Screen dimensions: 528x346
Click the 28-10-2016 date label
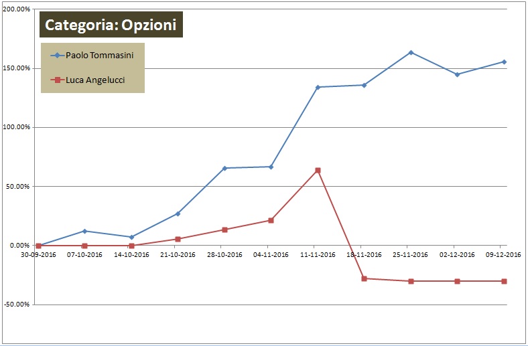tap(224, 254)
